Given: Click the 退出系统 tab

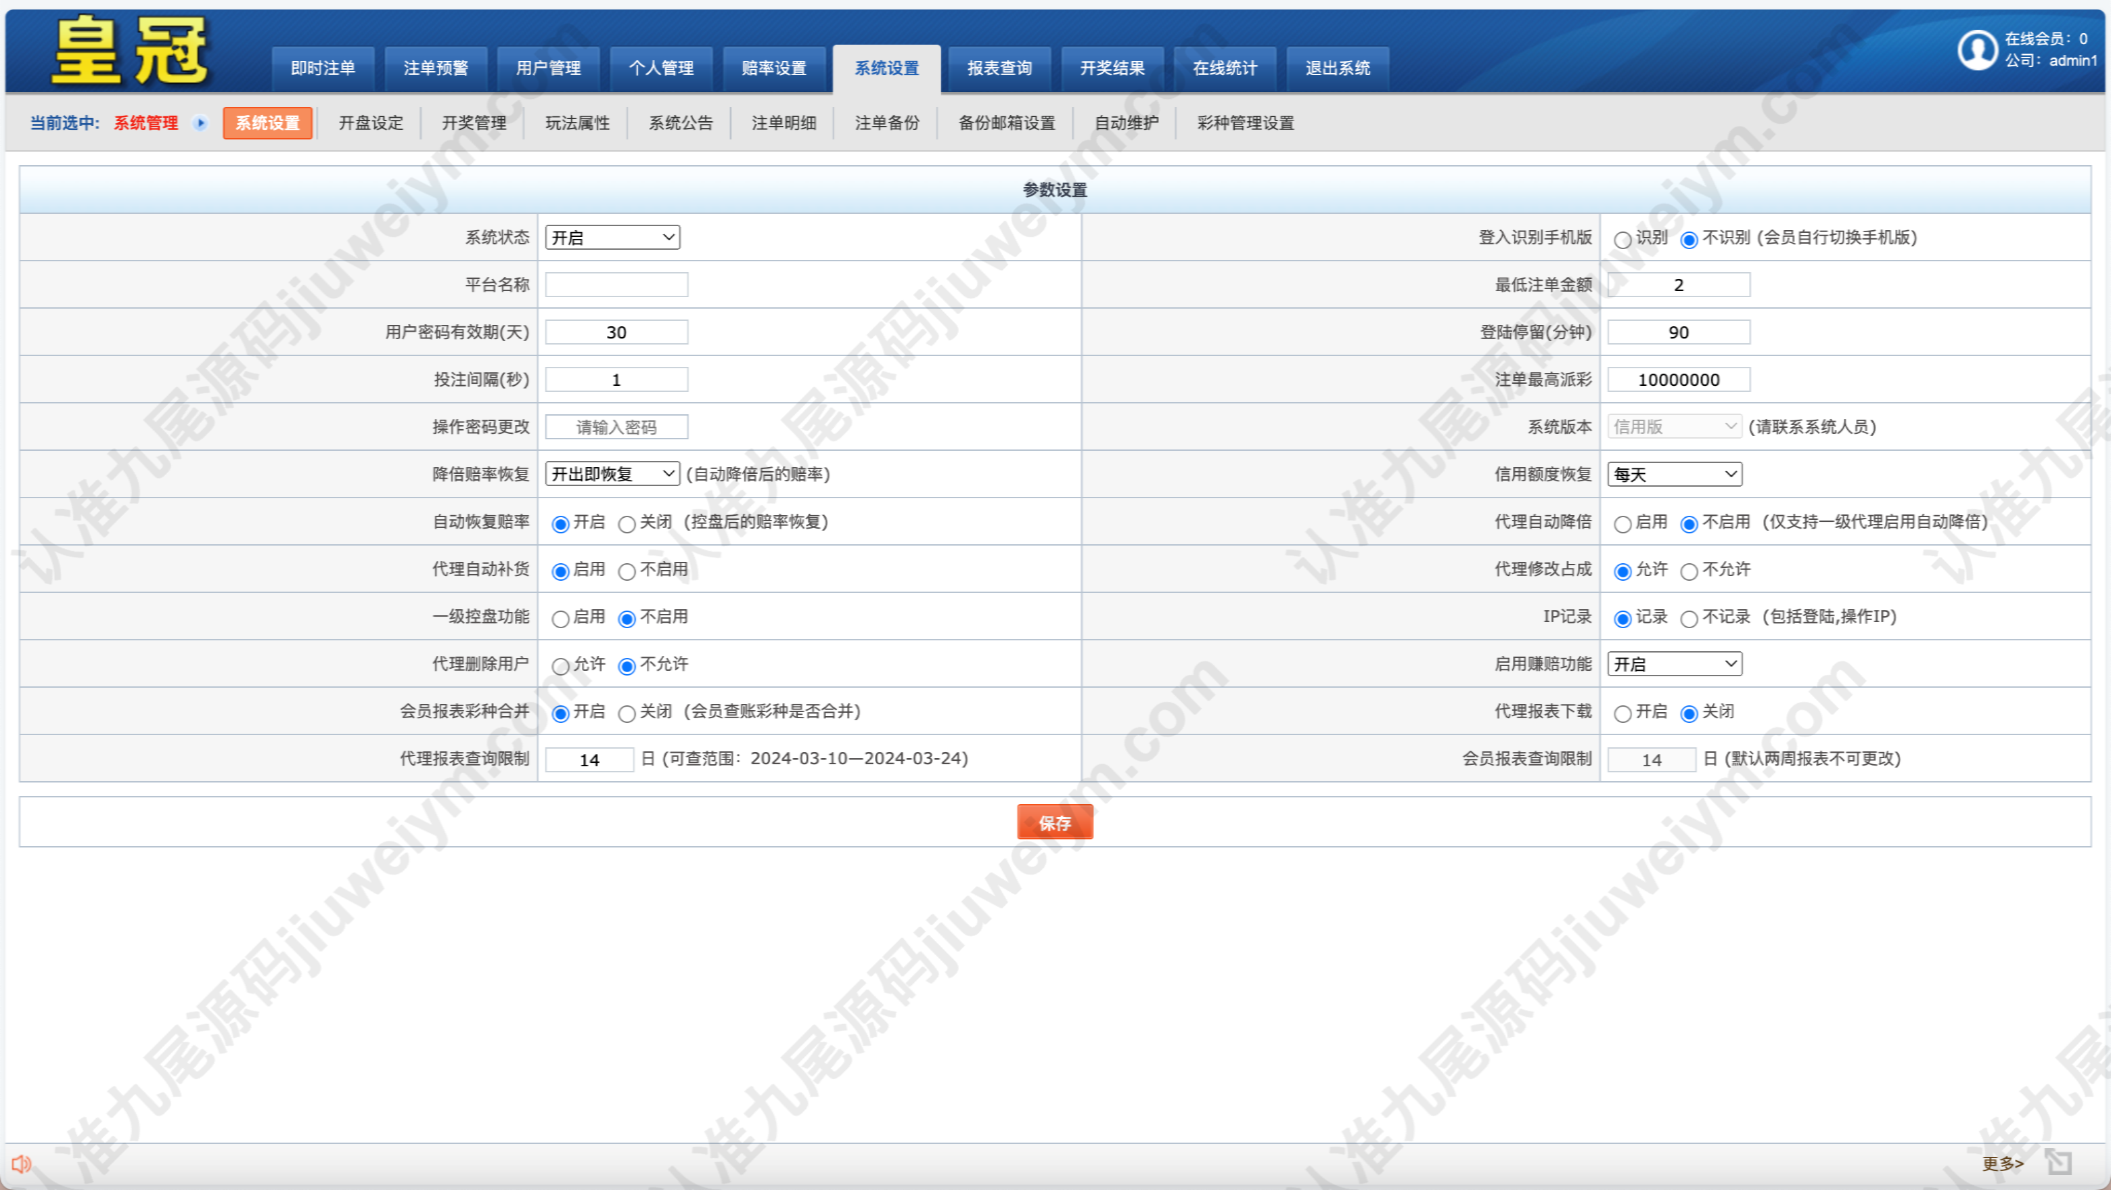Looking at the screenshot, I should (1338, 68).
